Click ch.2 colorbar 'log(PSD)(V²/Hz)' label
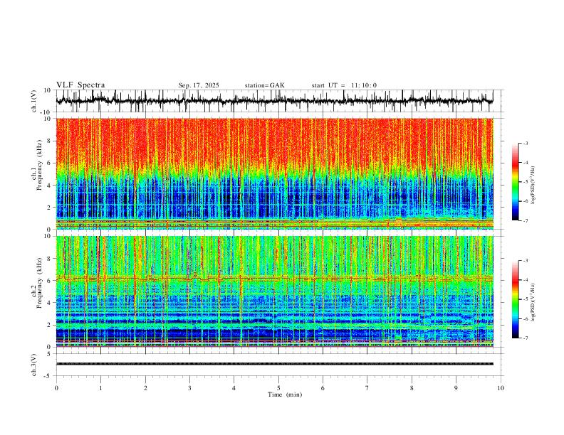The width and height of the screenshot is (564, 435). pos(533,302)
